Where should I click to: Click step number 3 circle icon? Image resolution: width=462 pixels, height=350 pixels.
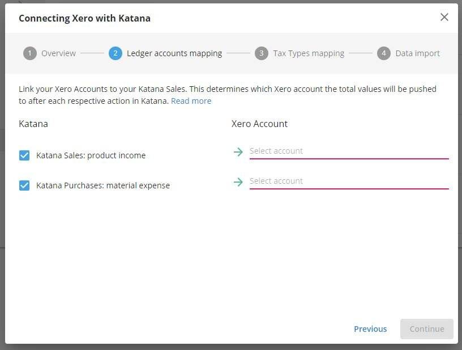click(x=262, y=53)
